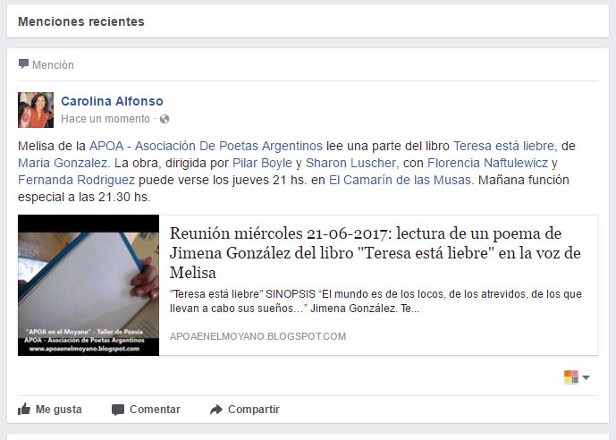Open the blog post preview thumbnail image
Viewport: 616px width, 440px height.
point(89,285)
